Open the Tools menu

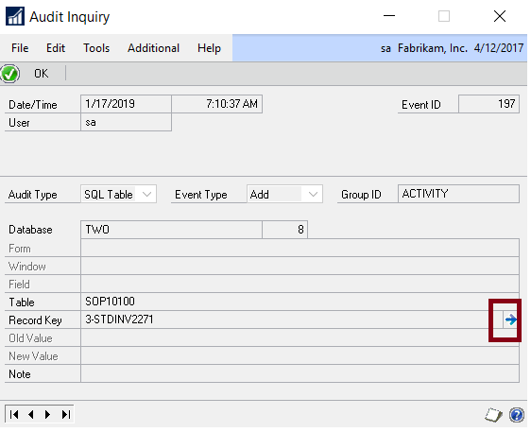96,48
